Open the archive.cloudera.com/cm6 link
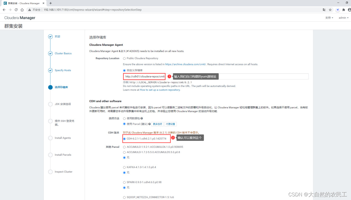 pos(185,64)
